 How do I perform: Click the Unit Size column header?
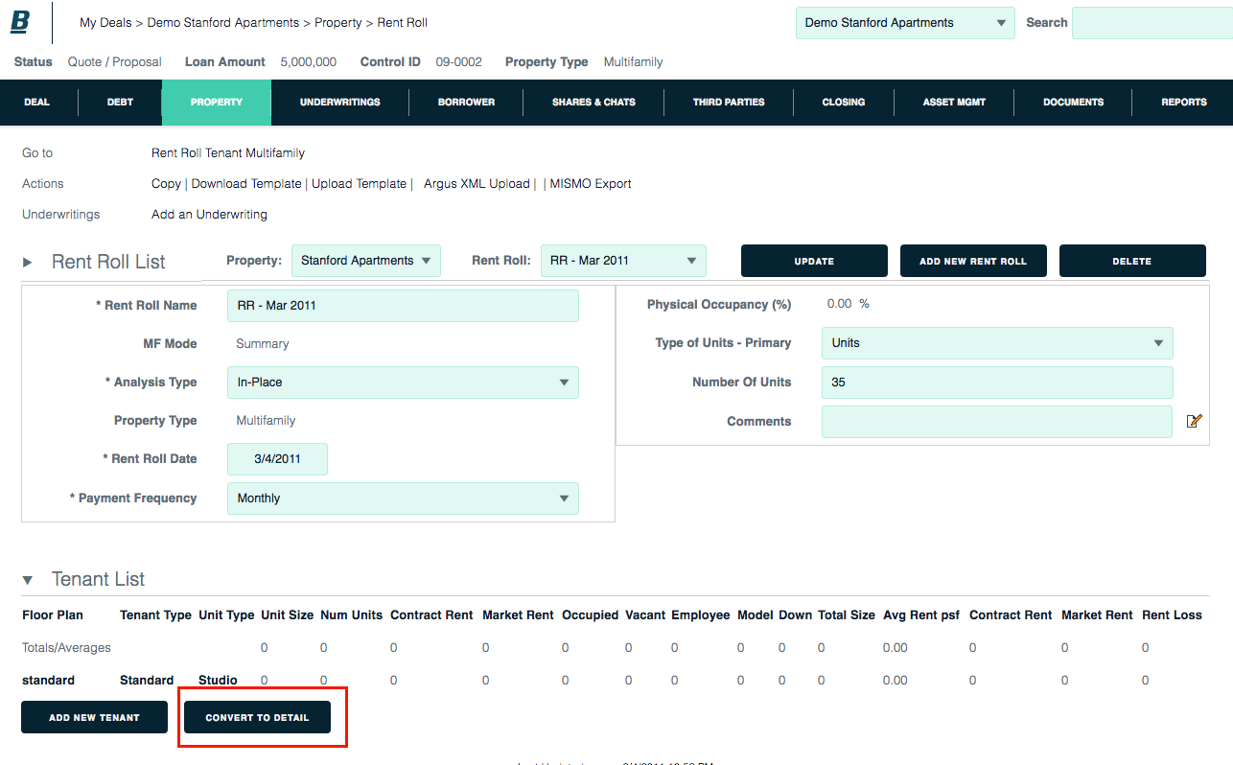click(287, 614)
